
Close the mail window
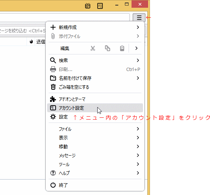140,4
